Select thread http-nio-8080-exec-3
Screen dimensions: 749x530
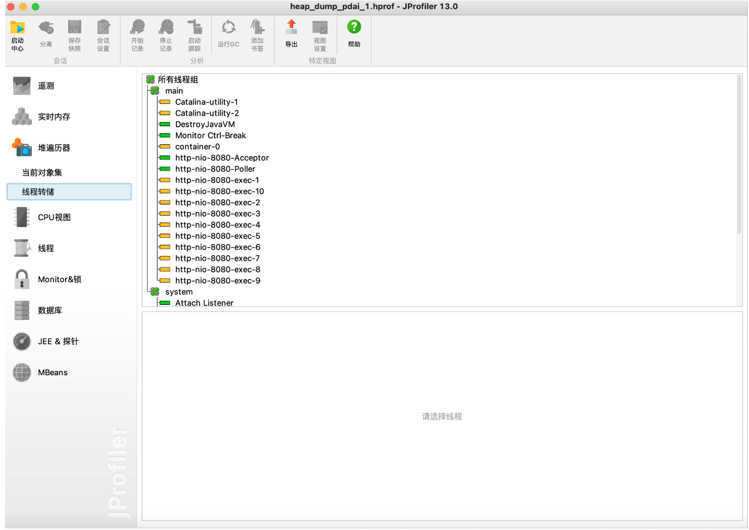217,214
